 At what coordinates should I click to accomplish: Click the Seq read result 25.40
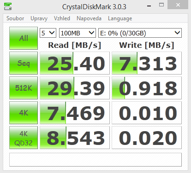75,63
